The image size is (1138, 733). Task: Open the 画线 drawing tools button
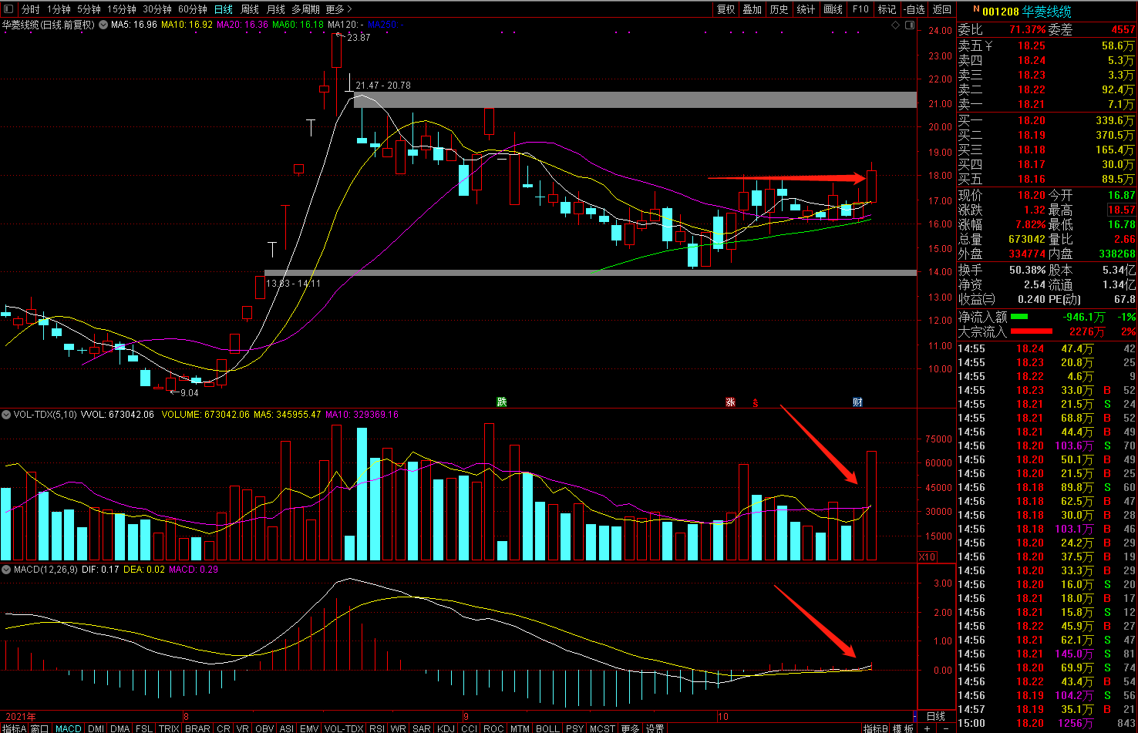pyautogui.click(x=833, y=9)
